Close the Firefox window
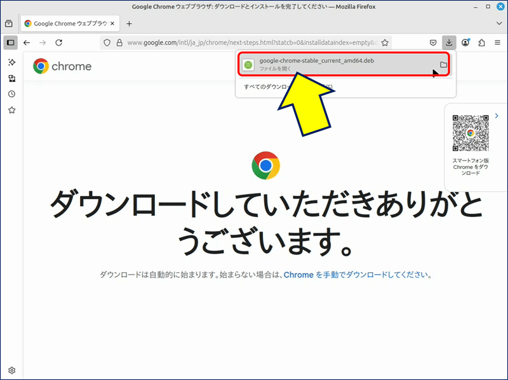The height and width of the screenshot is (380, 508). (501, 6)
